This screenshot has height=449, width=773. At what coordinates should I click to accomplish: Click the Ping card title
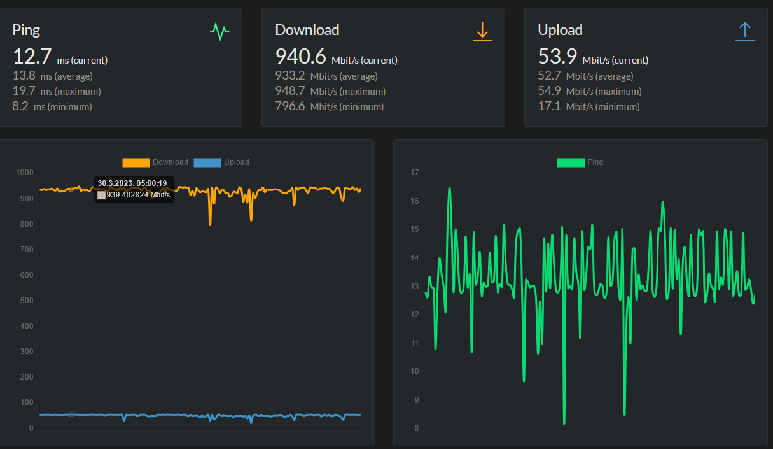click(26, 30)
